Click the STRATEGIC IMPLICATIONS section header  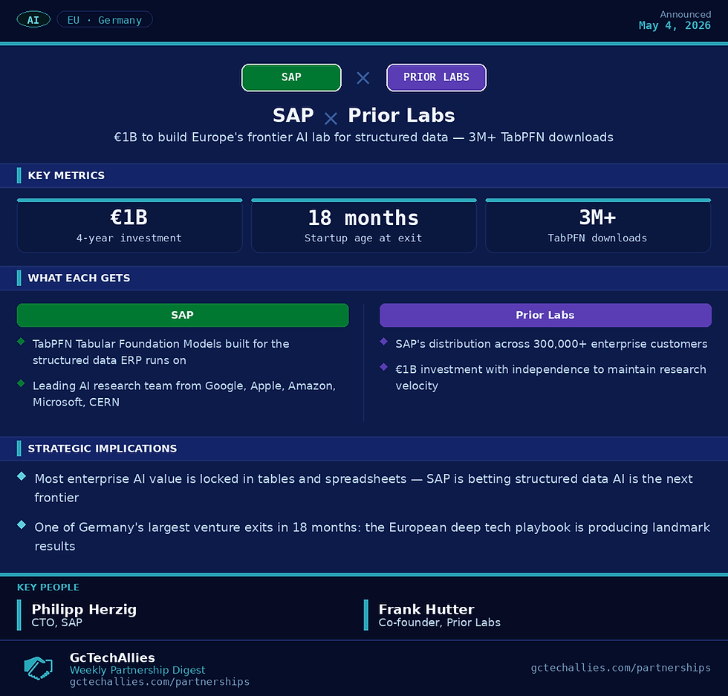(x=364, y=449)
